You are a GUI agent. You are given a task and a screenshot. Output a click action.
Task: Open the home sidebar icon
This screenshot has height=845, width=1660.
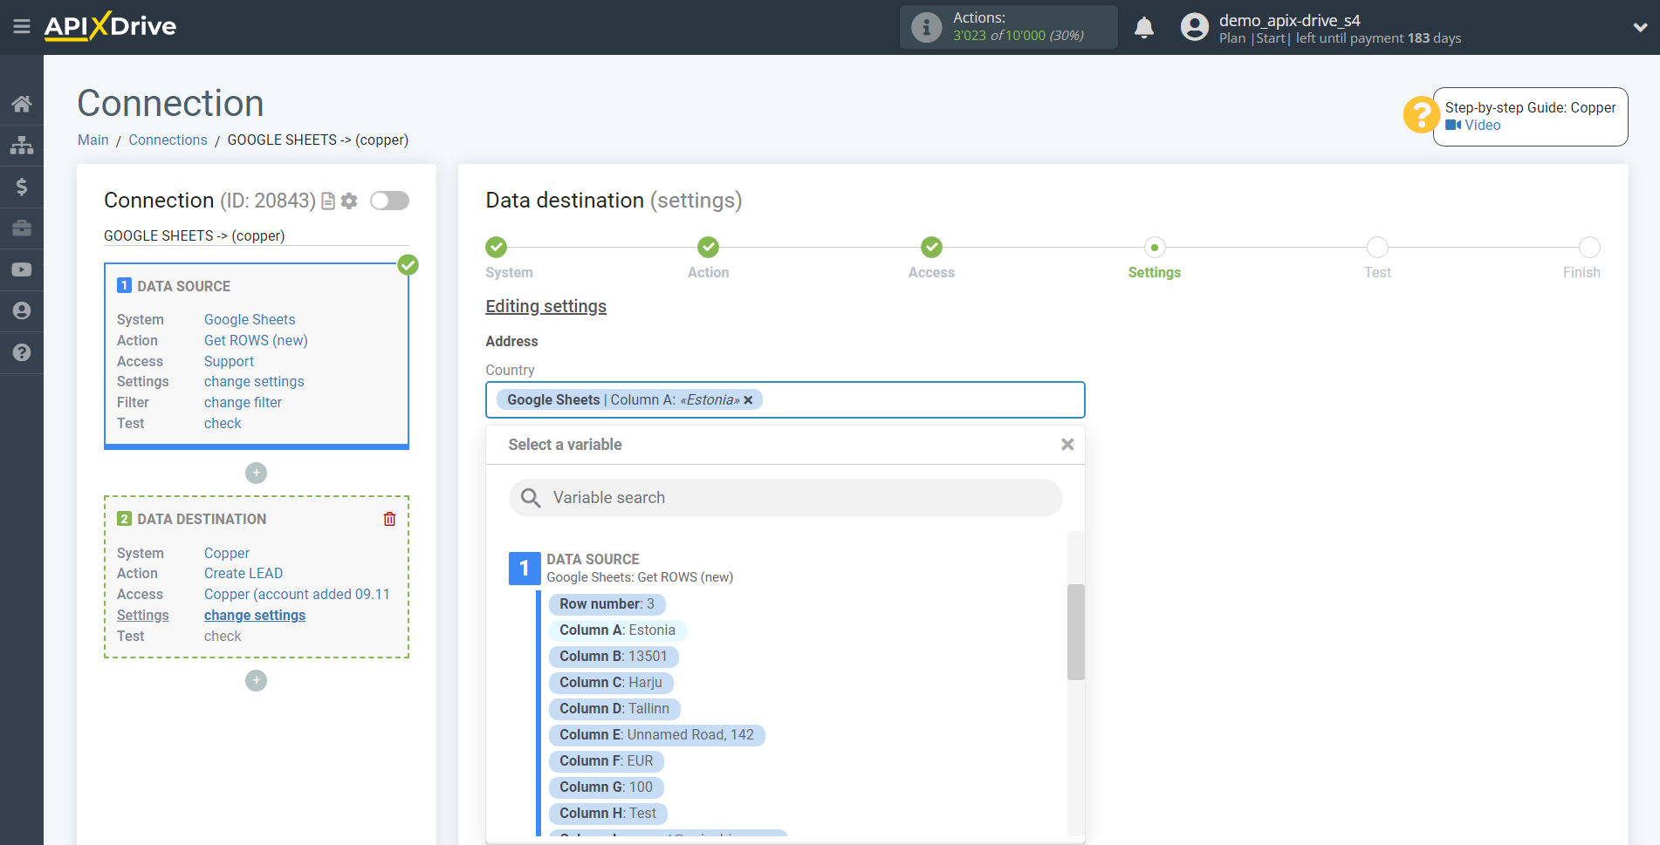22,104
